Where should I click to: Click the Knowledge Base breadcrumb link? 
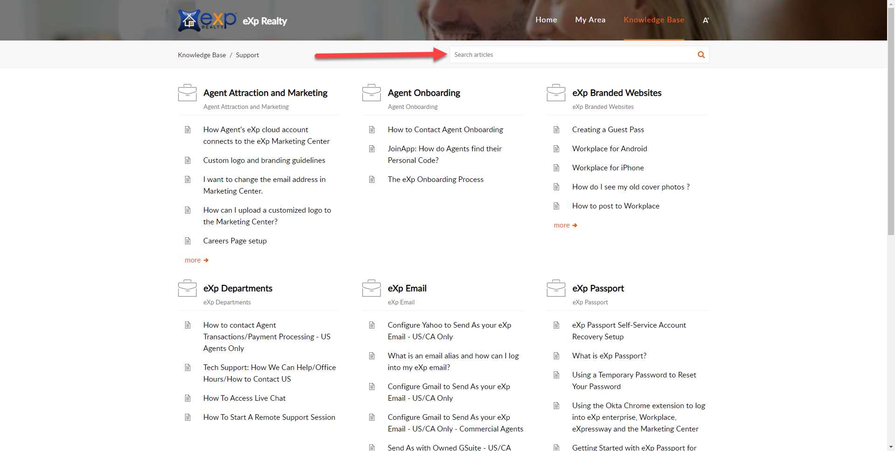202,55
